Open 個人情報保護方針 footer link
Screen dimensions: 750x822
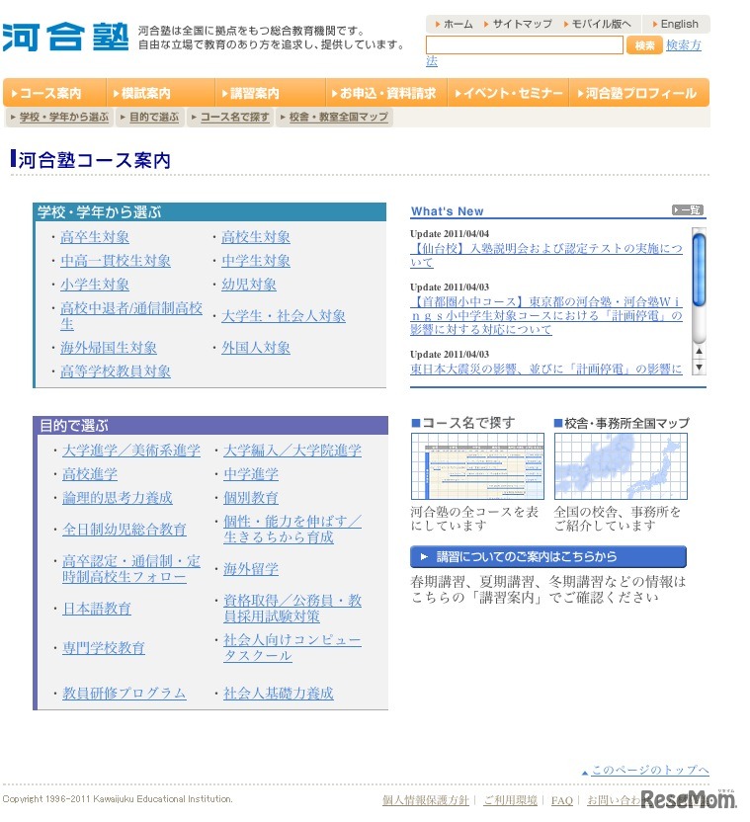[425, 800]
